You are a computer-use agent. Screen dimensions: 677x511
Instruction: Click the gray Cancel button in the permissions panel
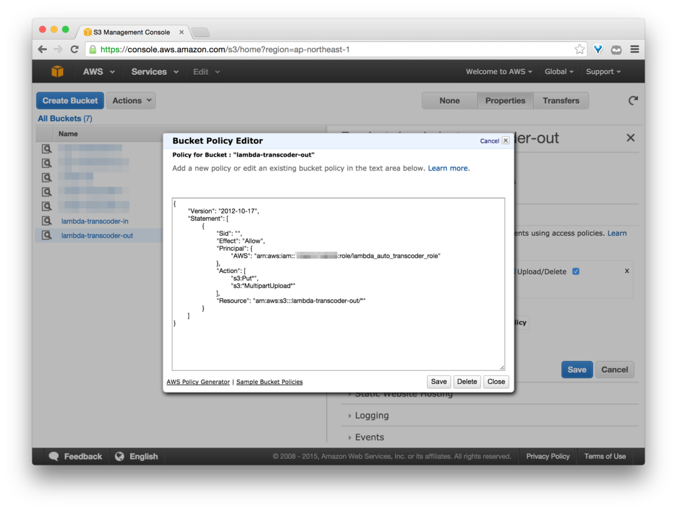pyautogui.click(x=614, y=370)
